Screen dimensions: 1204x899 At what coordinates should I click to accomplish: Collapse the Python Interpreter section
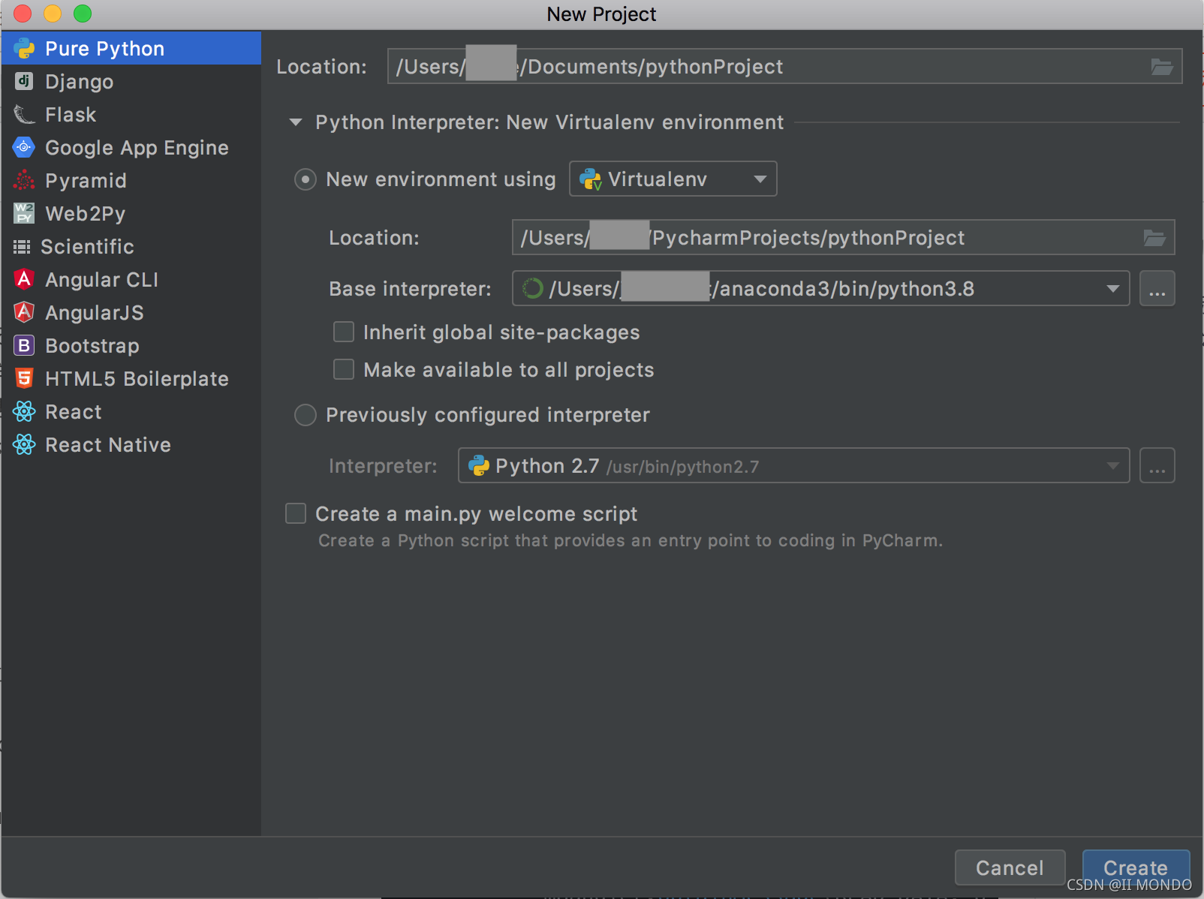[295, 122]
